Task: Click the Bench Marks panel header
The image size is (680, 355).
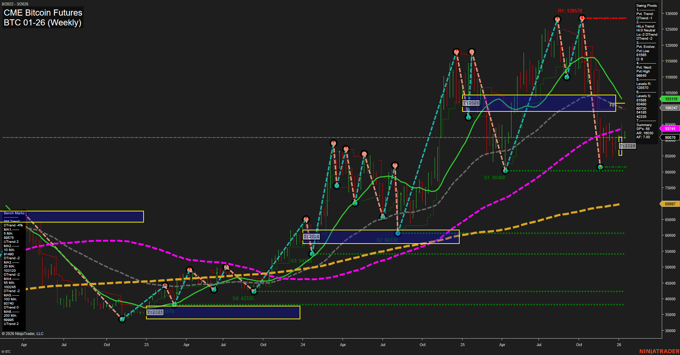Action: (x=14, y=213)
